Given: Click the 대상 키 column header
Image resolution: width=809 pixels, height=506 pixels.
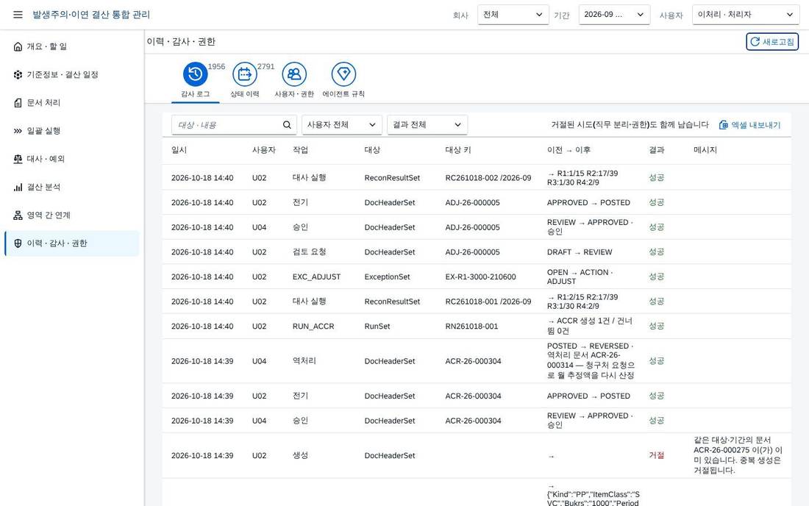Looking at the screenshot, I should coord(458,150).
